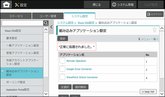Click システム設定 breadcrumb link
This screenshot has width=165, height=97.
(x=65, y=23)
